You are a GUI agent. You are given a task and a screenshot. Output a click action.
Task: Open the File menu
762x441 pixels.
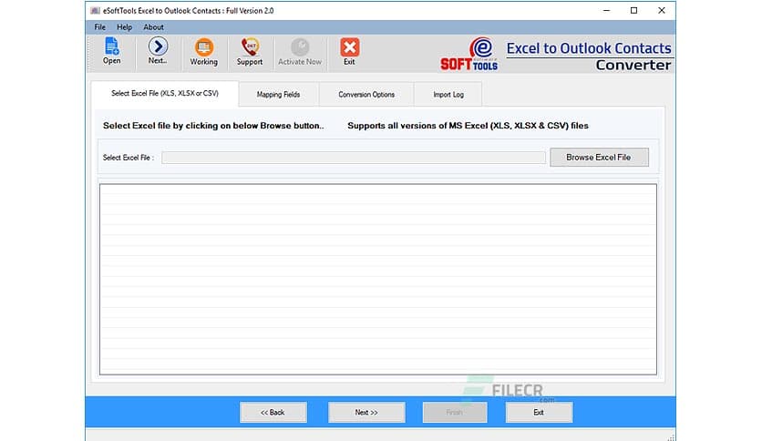(x=99, y=27)
